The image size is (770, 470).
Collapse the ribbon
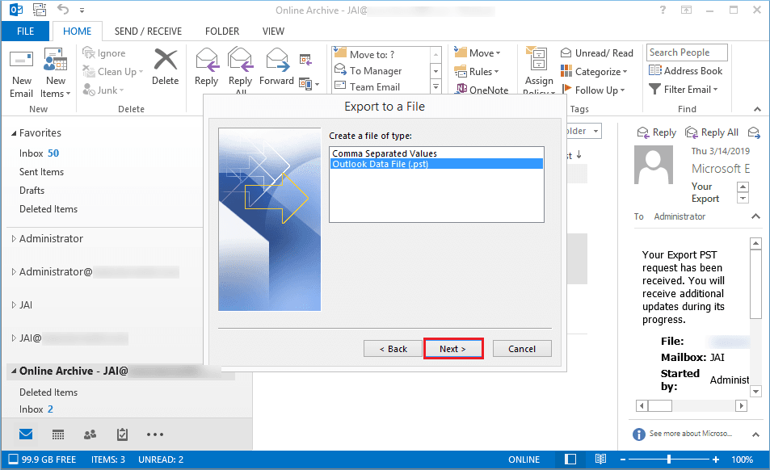tap(757, 109)
